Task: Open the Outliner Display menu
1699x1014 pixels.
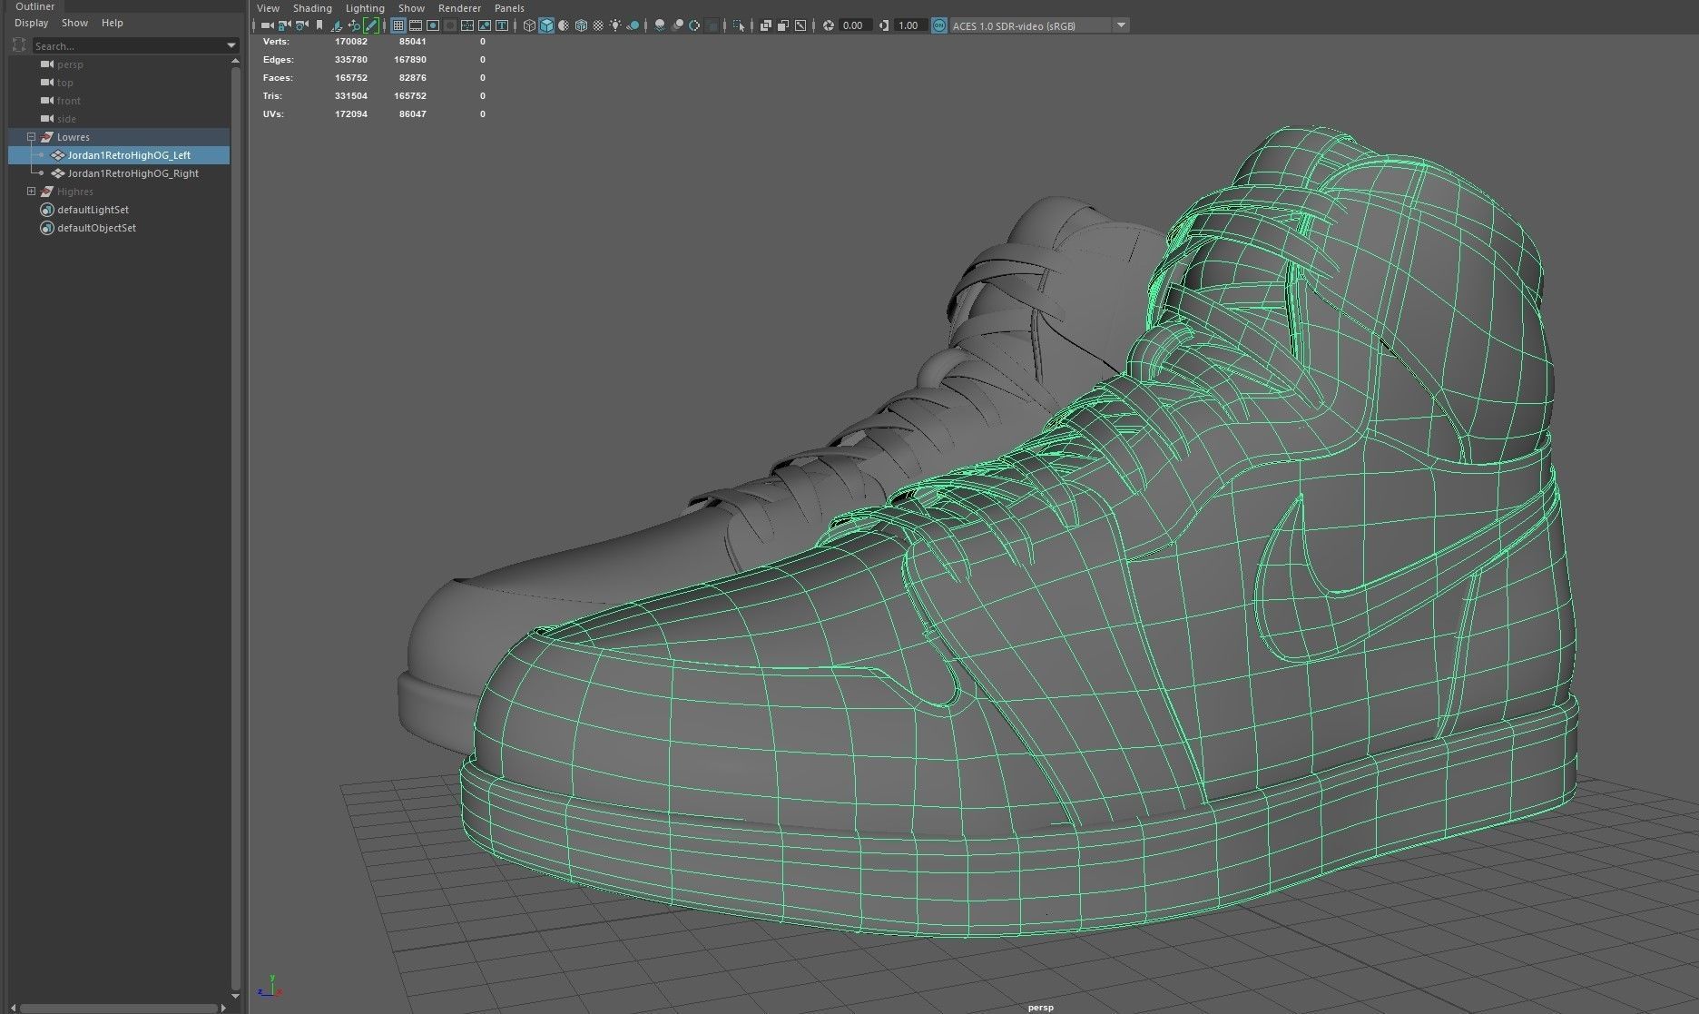Action: coord(32,23)
